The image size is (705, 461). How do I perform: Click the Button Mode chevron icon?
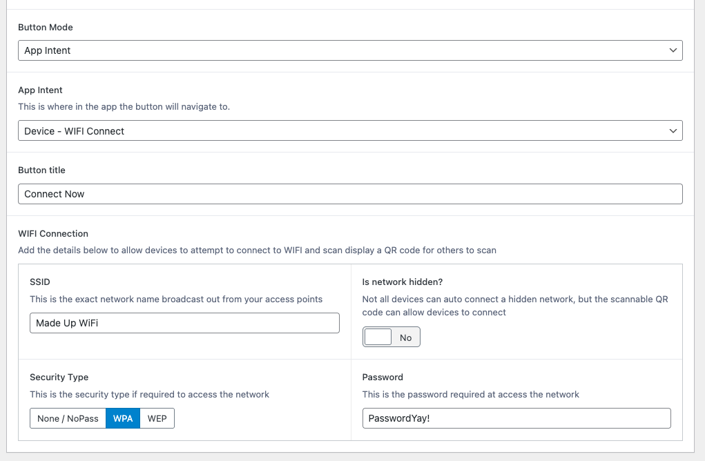click(x=673, y=50)
